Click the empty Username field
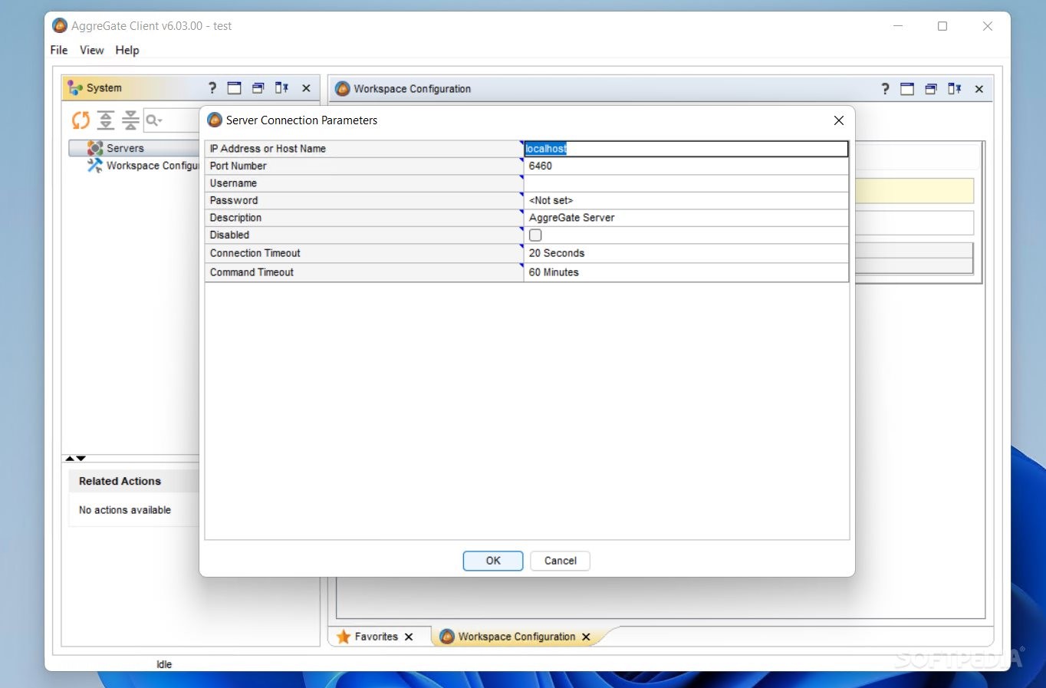The height and width of the screenshot is (688, 1046). click(686, 183)
